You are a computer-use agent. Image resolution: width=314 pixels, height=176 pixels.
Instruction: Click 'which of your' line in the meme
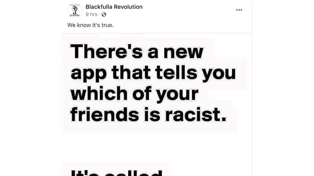click(x=134, y=94)
